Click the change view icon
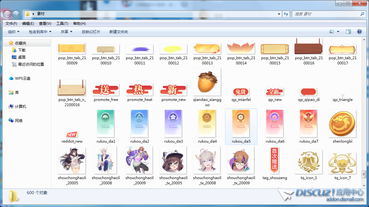 (x=332, y=32)
